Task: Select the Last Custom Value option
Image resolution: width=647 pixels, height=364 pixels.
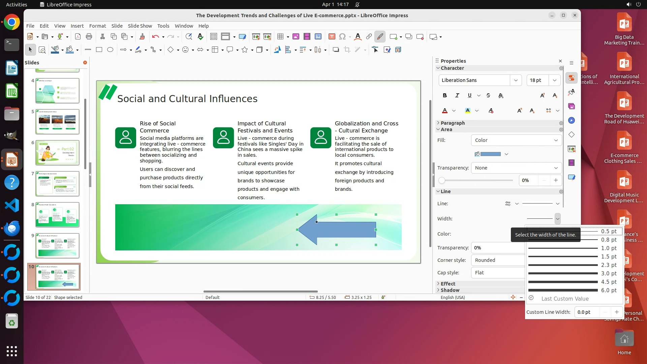Action: (x=565, y=299)
